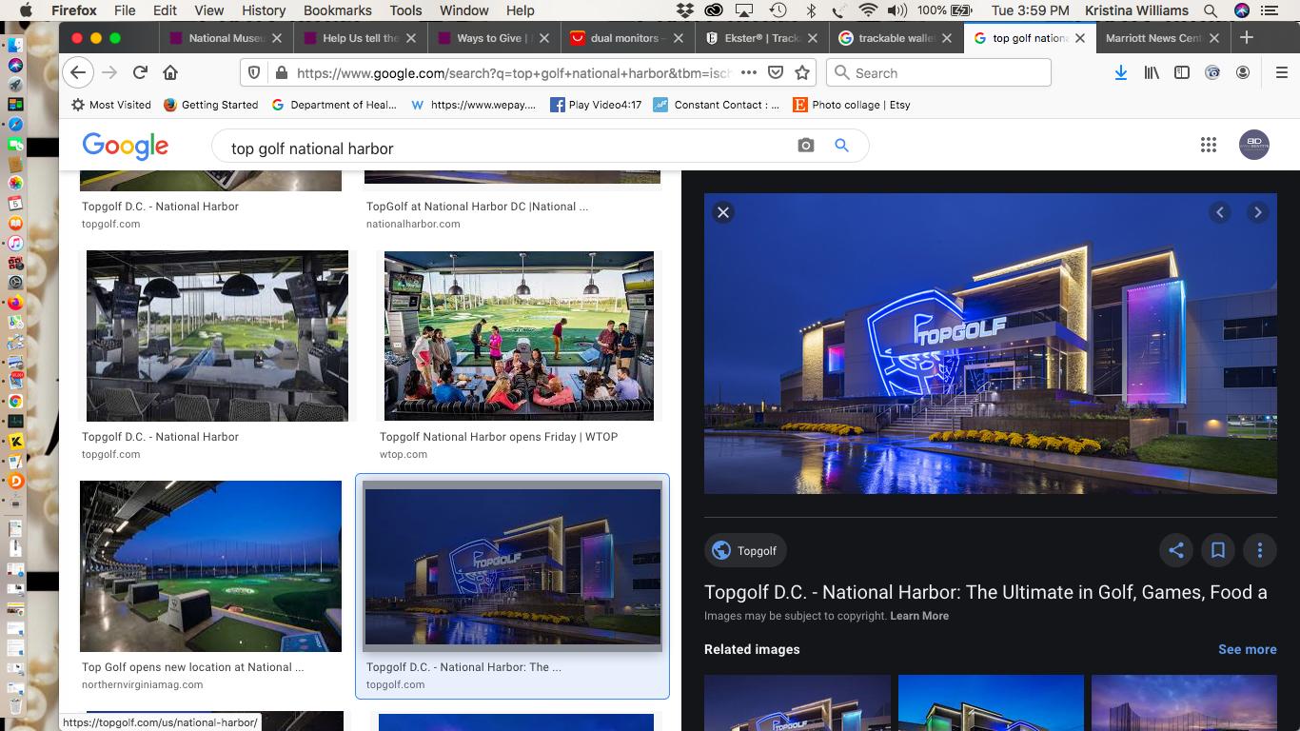Screen dimensions: 1300x731
Task: Open the northernvirginiamag driving range thumbnail
Action: [210, 566]
